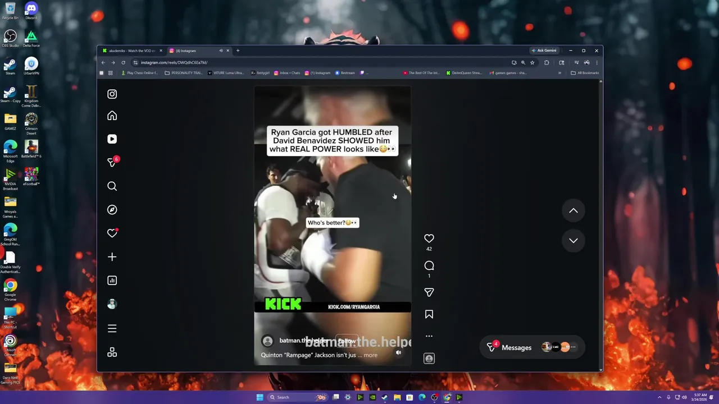Reload the Instagram page

[123, 62]
